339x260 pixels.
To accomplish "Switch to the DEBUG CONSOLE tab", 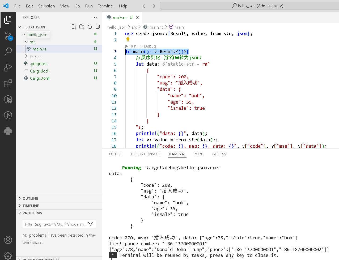I will tap(146, 154).
